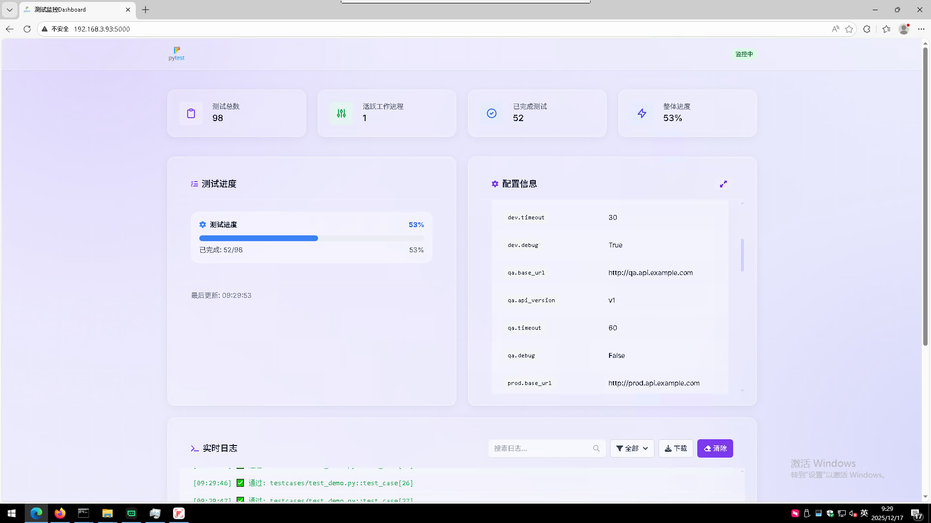Open Firefox from taskbar
Screen dimensions: 931x523
pos(60,513)
